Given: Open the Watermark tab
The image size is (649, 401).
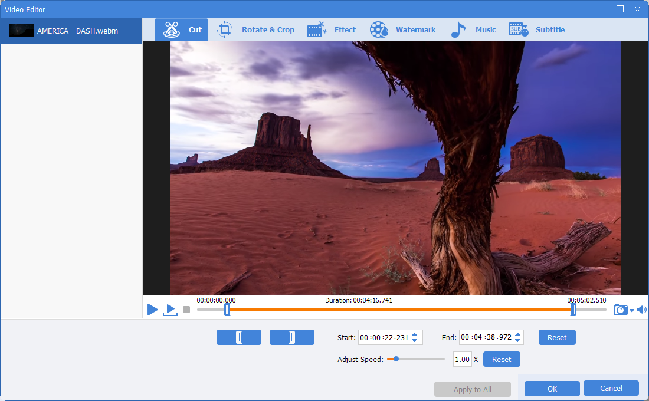Looking at the screenshot, I should 403,30.
